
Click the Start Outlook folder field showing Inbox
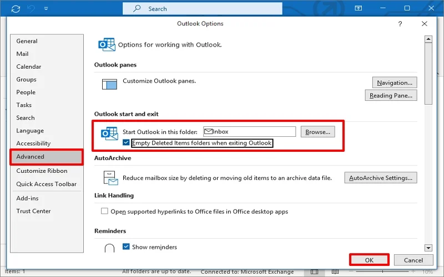coord(249,132)
